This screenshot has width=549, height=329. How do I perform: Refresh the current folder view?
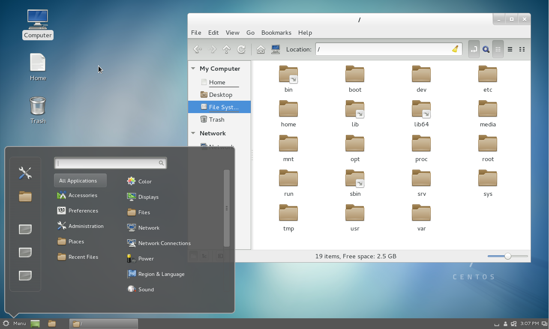[x=241, y=49]
